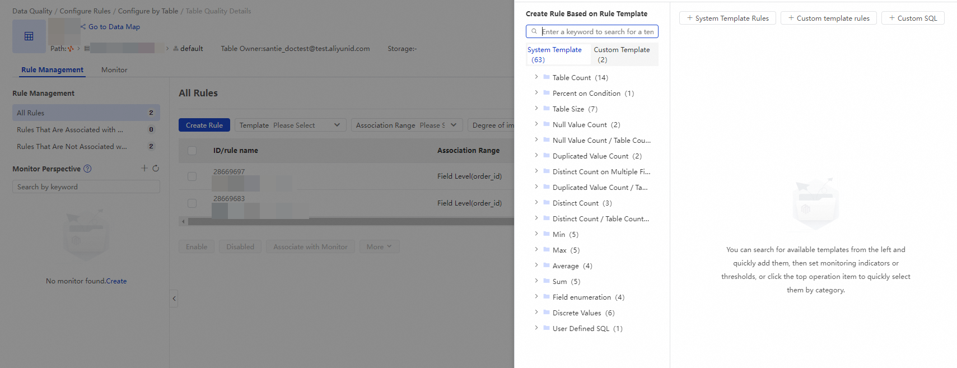Add a monitor with the plus icon
Viewport: 957px width, 368px height.
[x=144, y=168]
